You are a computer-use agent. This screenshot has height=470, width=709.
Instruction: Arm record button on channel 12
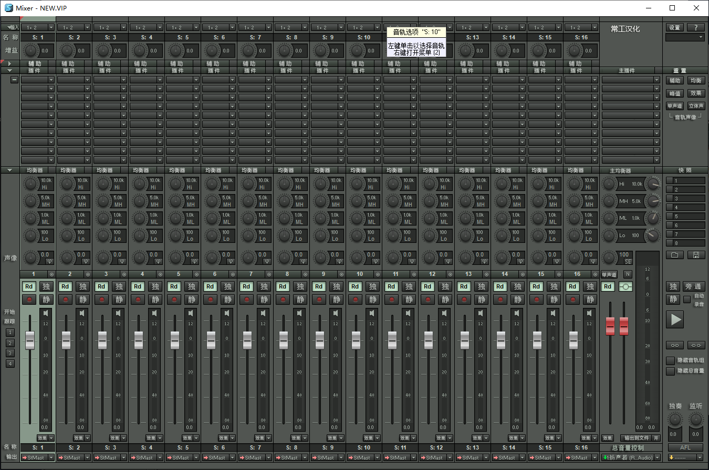coord(428,300)
